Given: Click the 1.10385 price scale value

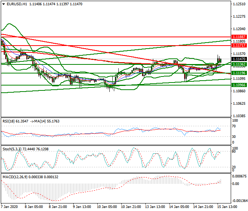Looking at the screenshot, I should click(239, 116).
